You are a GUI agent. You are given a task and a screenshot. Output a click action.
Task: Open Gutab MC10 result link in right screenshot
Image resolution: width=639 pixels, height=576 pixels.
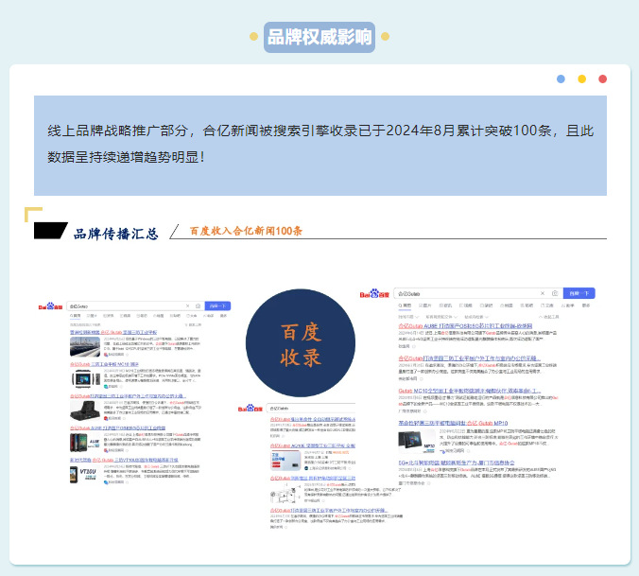click(470, 391)
